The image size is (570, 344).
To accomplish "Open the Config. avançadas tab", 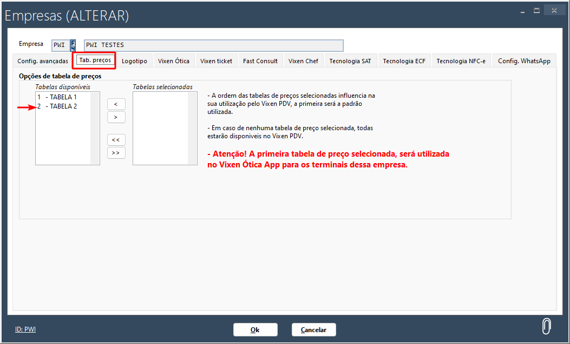I will coord(43,61).
